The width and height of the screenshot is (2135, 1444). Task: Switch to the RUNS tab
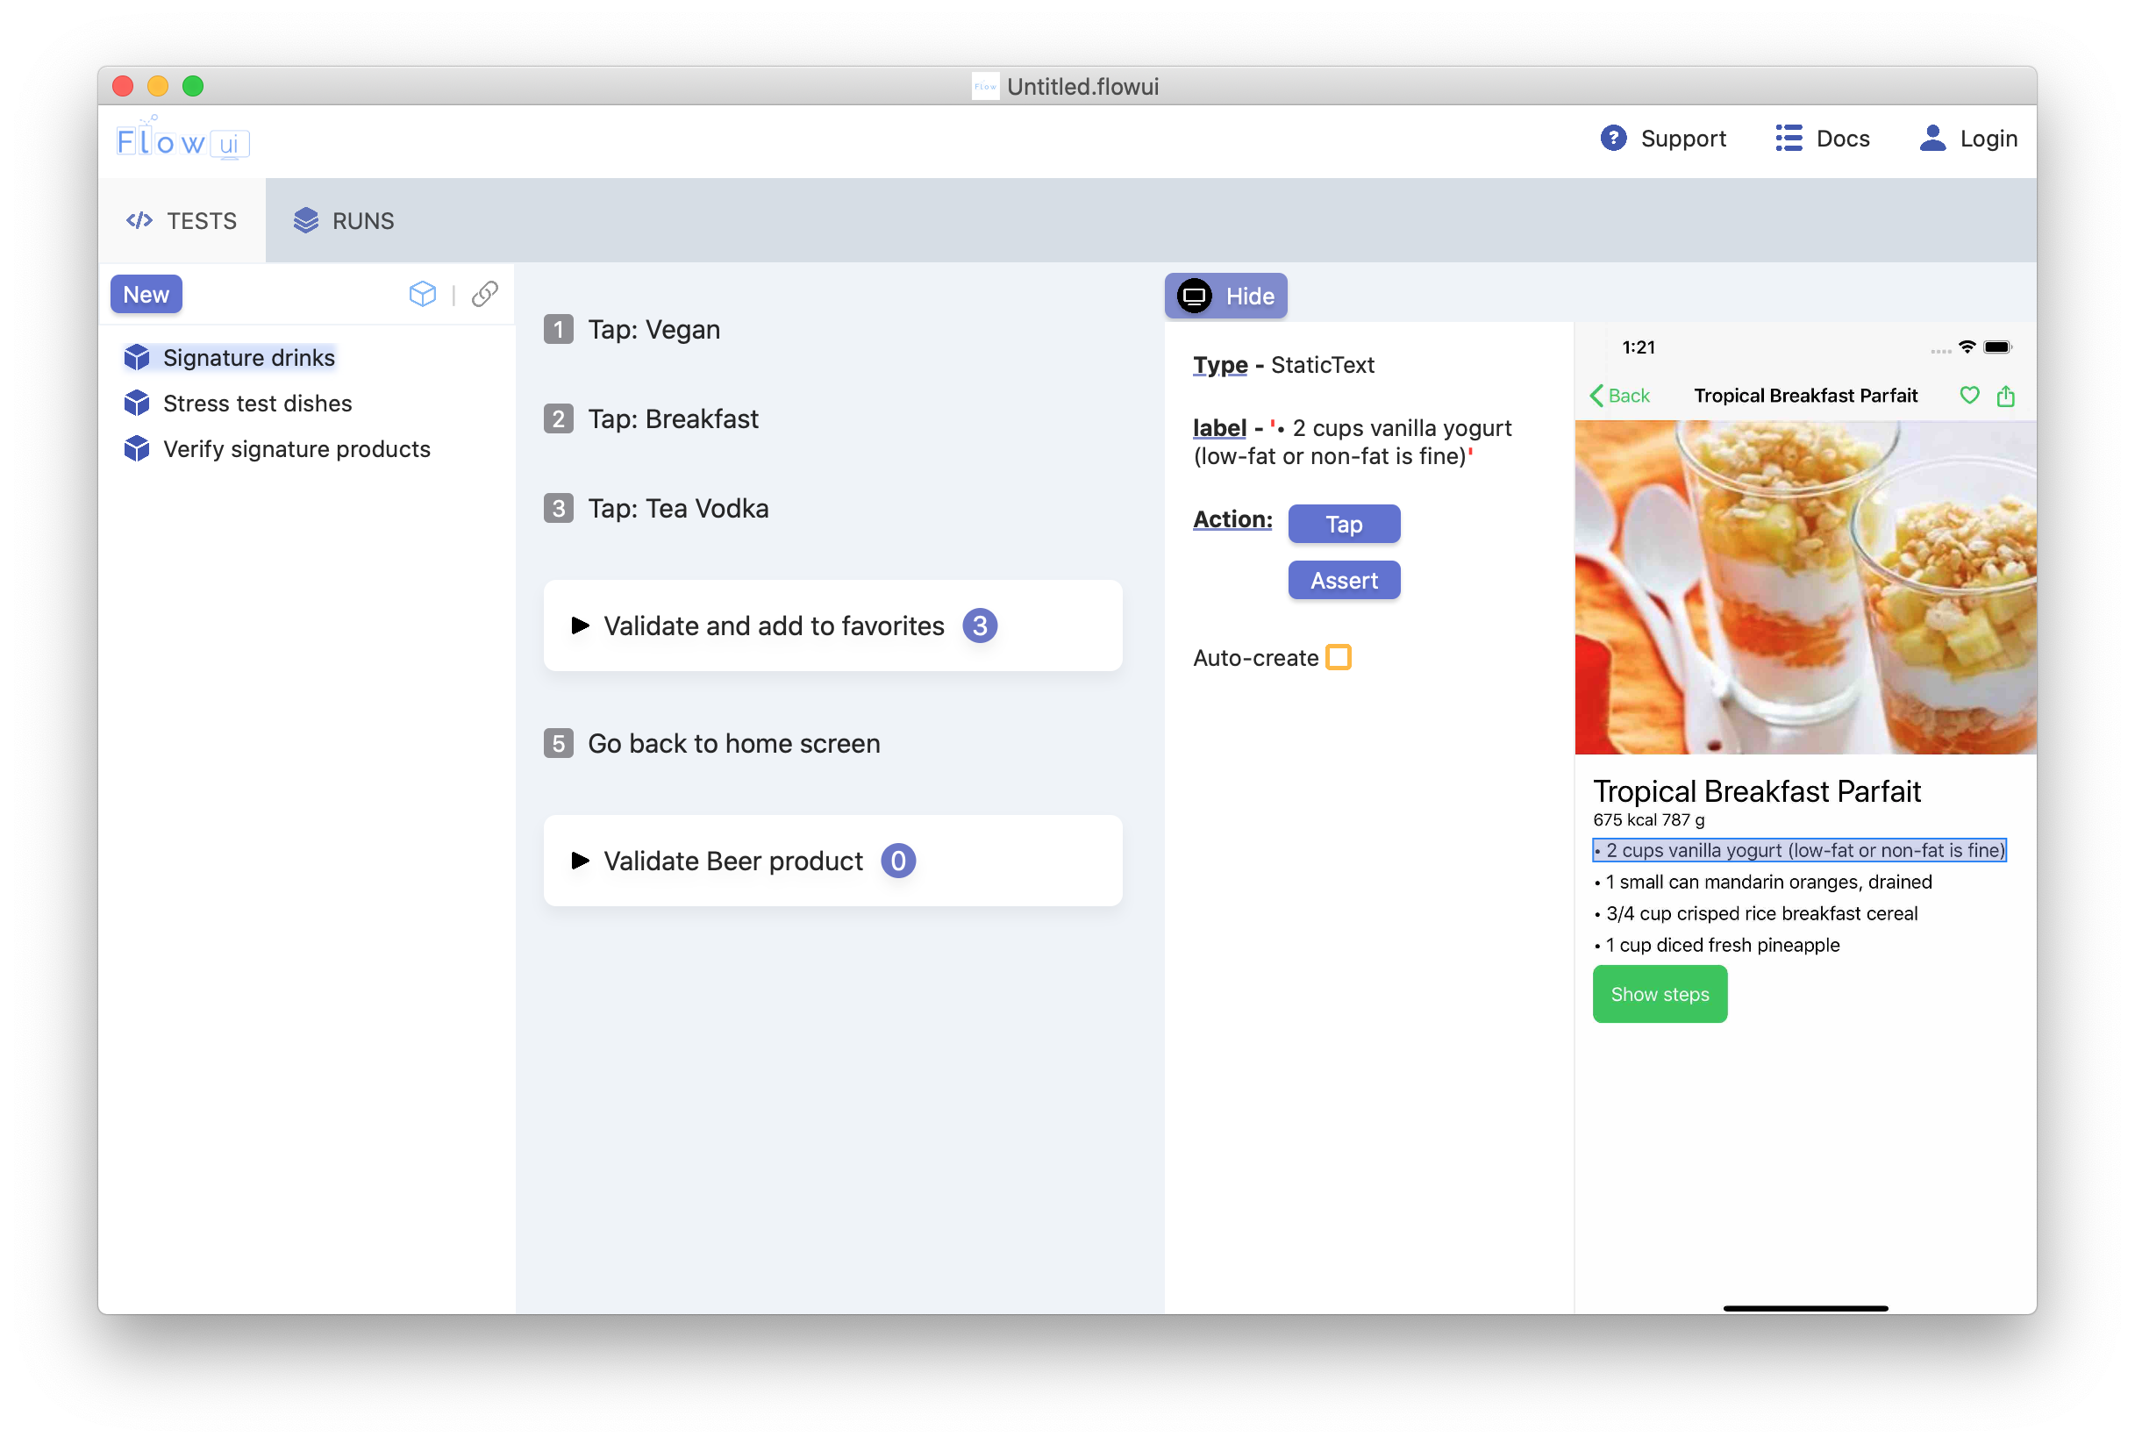tap(344, 220)
